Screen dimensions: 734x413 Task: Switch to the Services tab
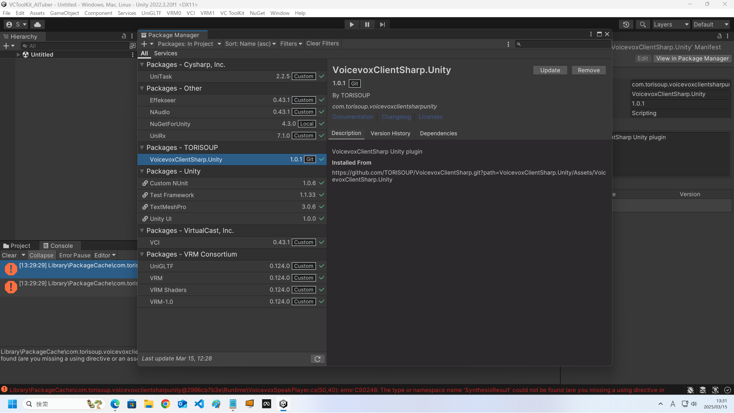click(166, 54)
